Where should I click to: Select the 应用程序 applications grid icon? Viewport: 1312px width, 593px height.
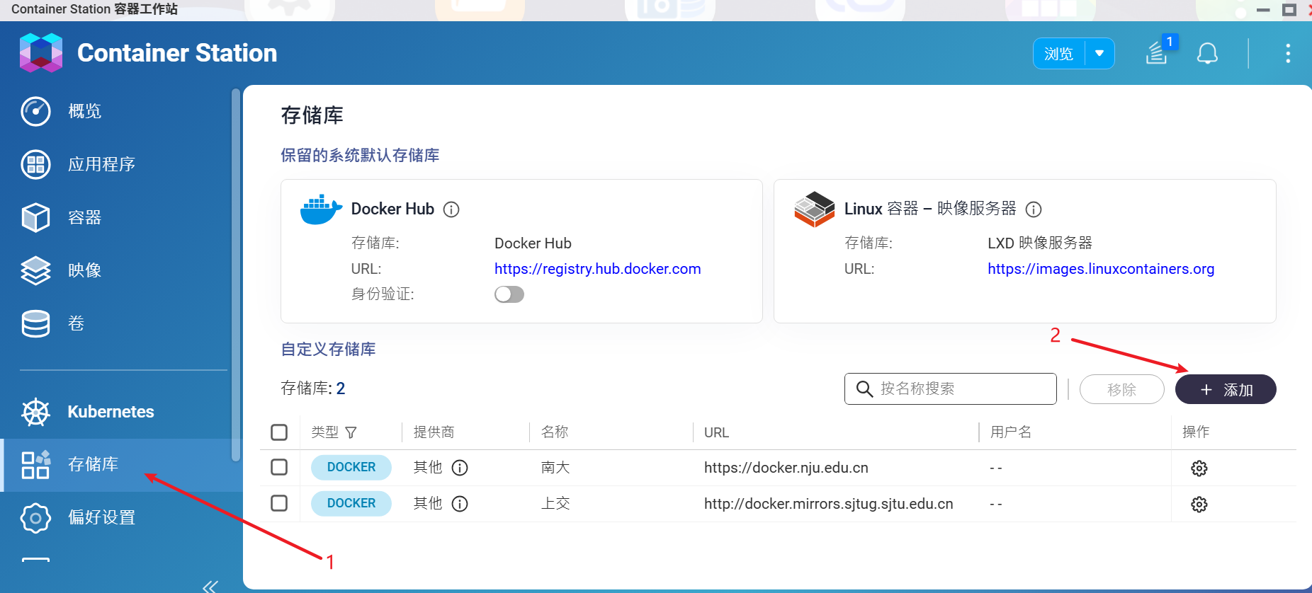coord(35,164)
